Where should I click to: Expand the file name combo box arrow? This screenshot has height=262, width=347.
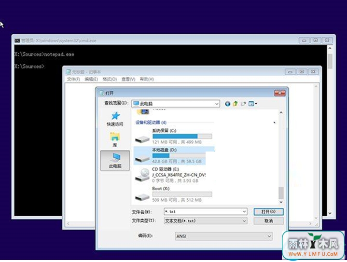tap(244, 211)
